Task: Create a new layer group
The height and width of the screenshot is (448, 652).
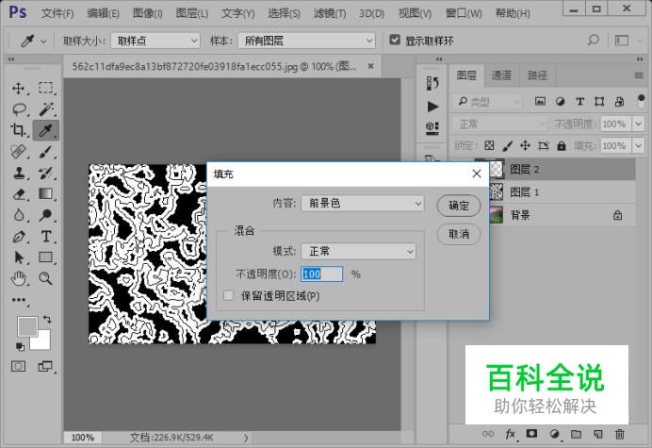Action: click(576, 434)
